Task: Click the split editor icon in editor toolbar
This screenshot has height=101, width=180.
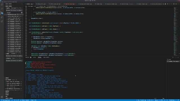Action: point(176,4)
